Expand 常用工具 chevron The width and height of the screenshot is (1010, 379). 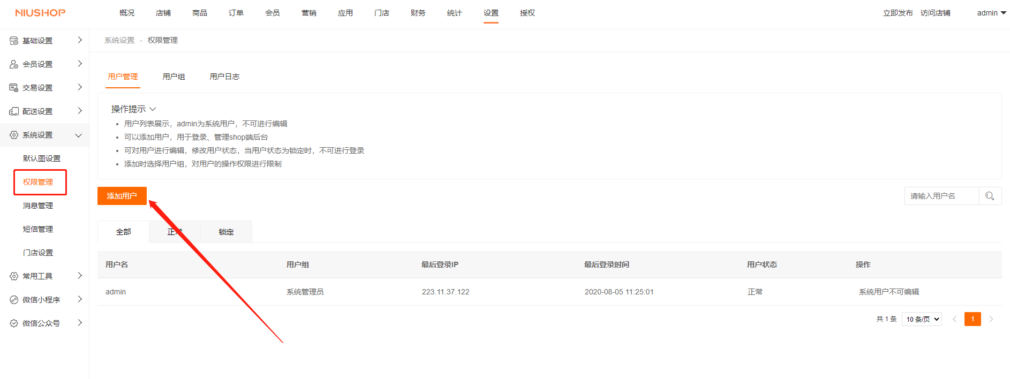pyautogui.click(x=80, y=276)
